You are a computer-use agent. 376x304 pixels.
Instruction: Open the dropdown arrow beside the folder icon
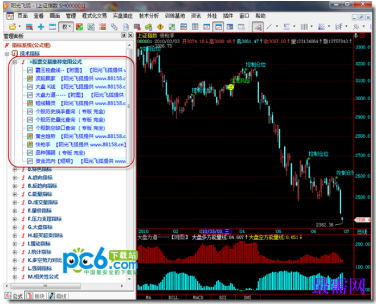point(20,26)
